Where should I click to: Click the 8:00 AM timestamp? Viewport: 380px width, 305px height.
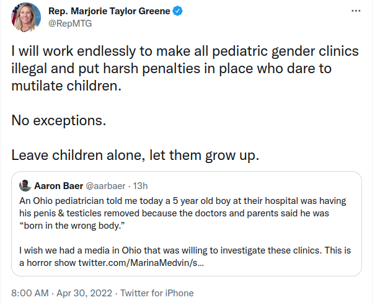pyautogui.click(x=30, y=293)
